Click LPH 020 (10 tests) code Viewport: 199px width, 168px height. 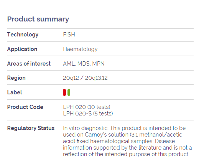pyautogui.click(x=87, y=107)
